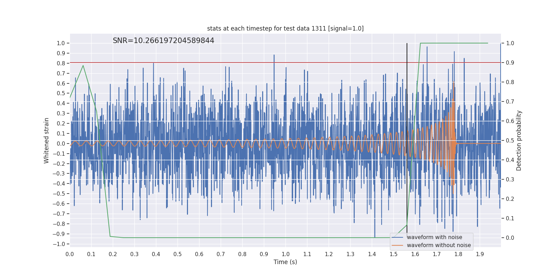Click the plot title mentioning test data 1311
Viewport: 557px width, 278px height.
[285, 28]
